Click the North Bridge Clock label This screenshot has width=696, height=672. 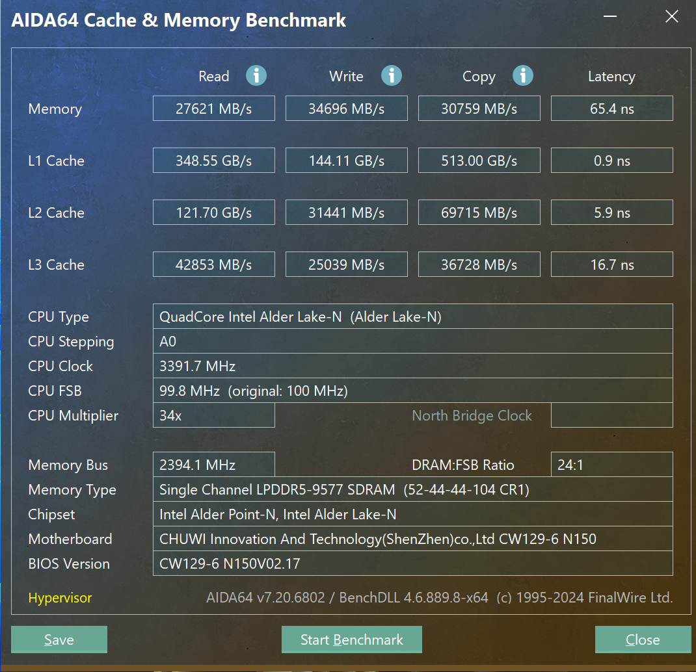[472, 416]
